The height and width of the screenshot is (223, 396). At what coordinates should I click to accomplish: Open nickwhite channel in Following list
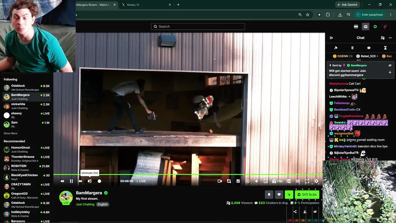(27, 106)
